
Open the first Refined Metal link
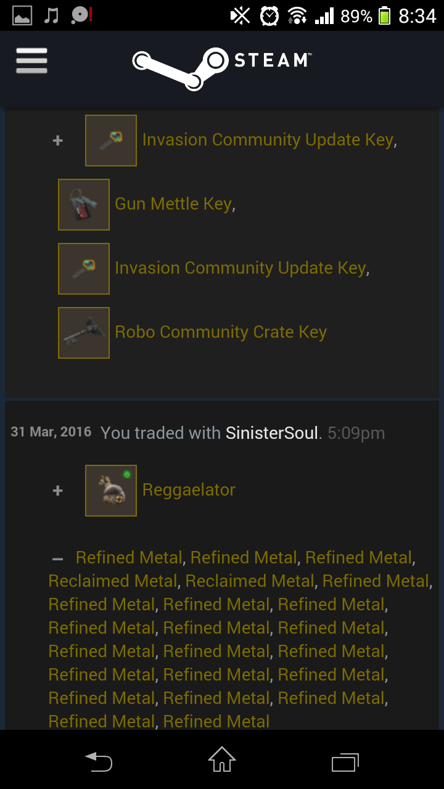(129, 558)
